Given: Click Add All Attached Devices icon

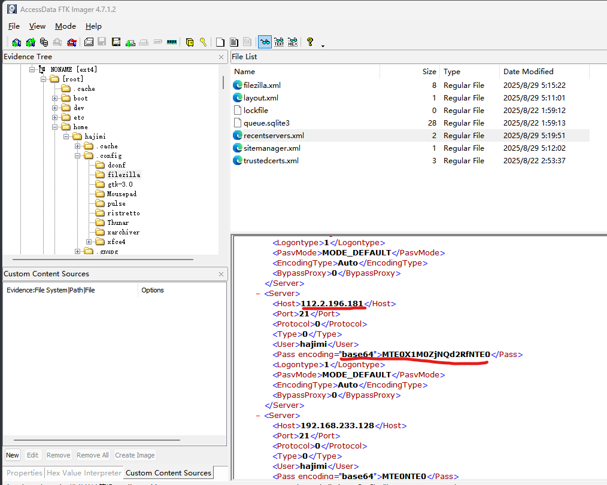Looking at the screenshot, I should pyautogui.click(x=30, y=42).
